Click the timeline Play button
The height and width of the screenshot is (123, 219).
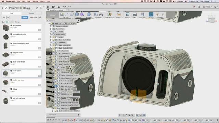click(53, 120)
